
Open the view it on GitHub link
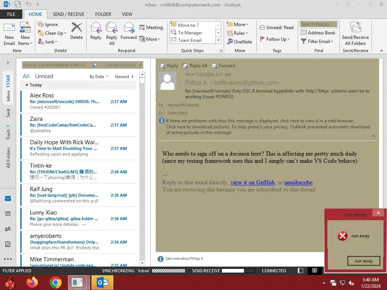point(252,182)
